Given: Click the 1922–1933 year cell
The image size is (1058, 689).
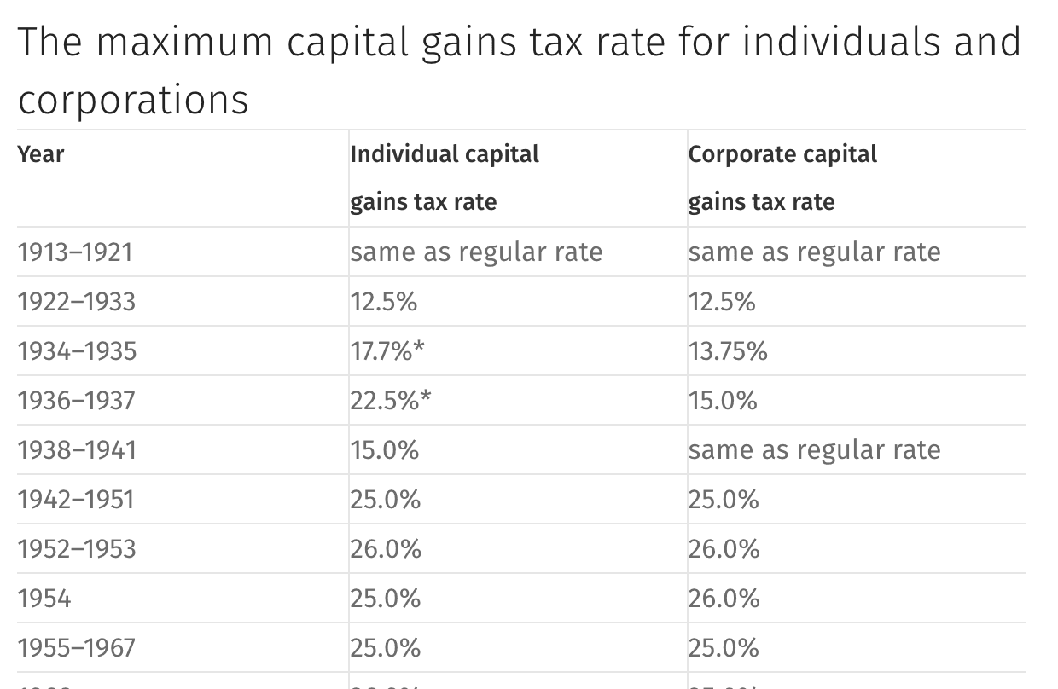Looking at the screenshot, I should (x=76, y=302).
